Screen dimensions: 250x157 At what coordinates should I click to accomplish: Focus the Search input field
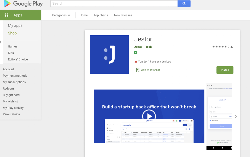(x=114, y=3)
